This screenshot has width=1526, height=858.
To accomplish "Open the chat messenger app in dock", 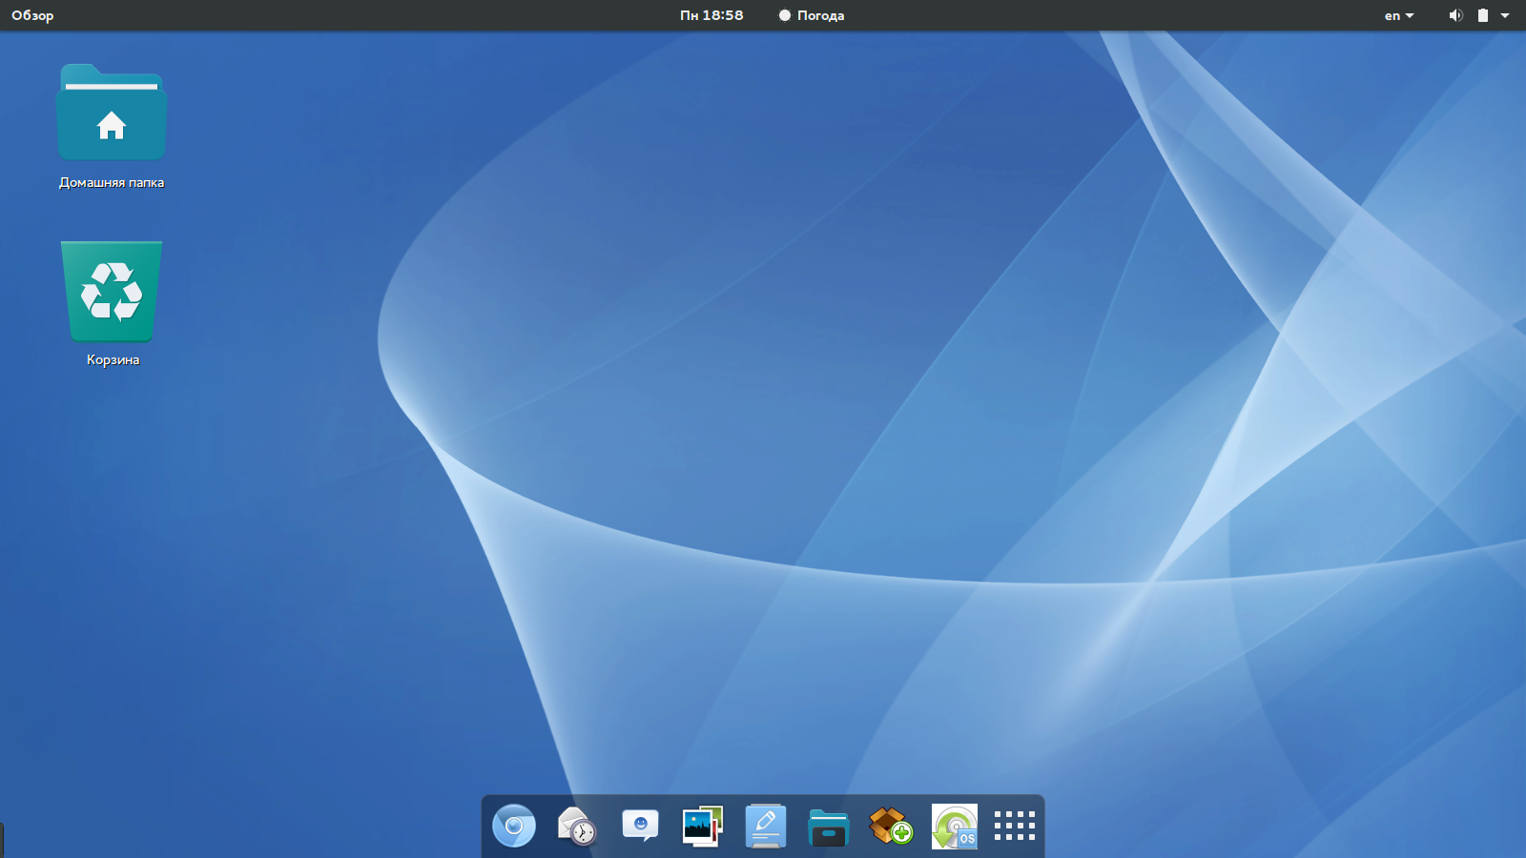I will 640,826.
